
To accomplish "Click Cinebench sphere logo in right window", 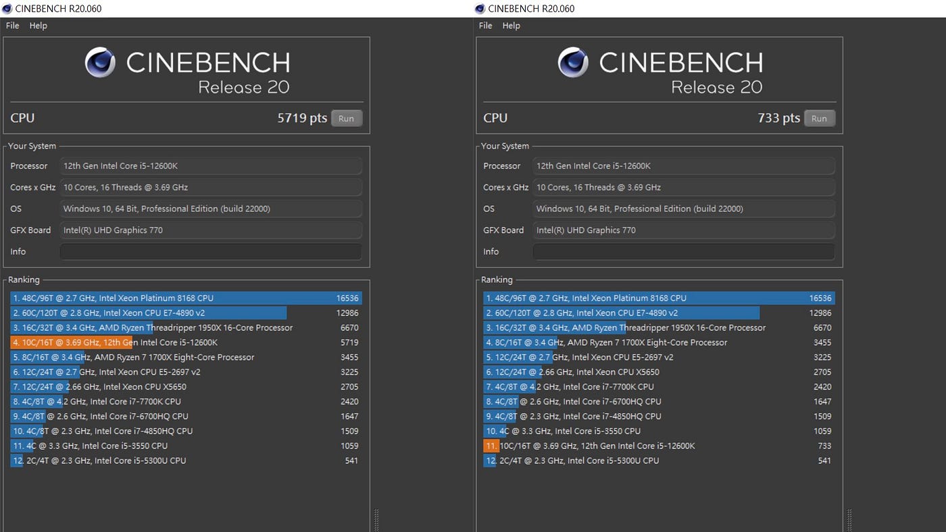I will [x=573, y=62].
